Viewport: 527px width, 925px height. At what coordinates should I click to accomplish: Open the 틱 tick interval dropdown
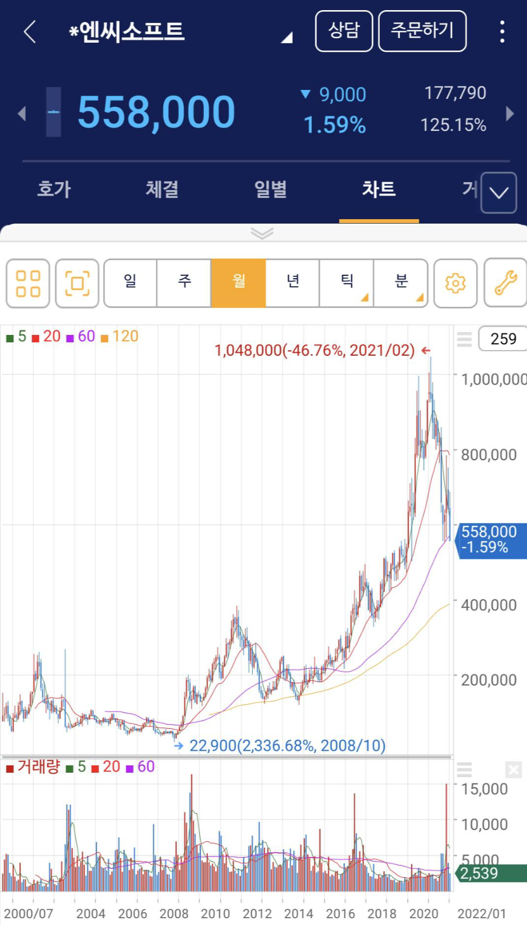(x=347, y=283)
